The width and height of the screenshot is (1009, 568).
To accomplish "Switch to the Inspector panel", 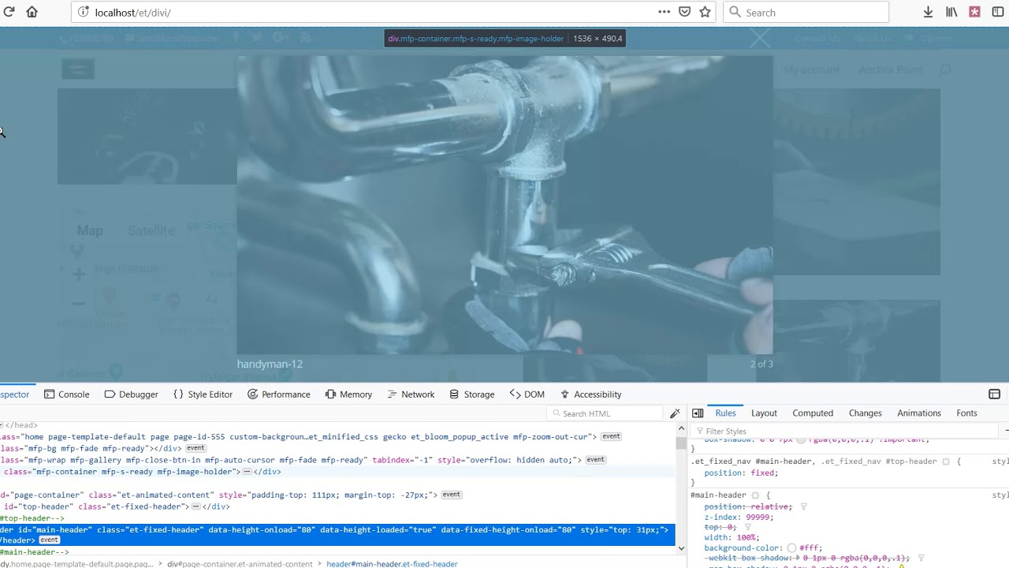I will 14,394.
